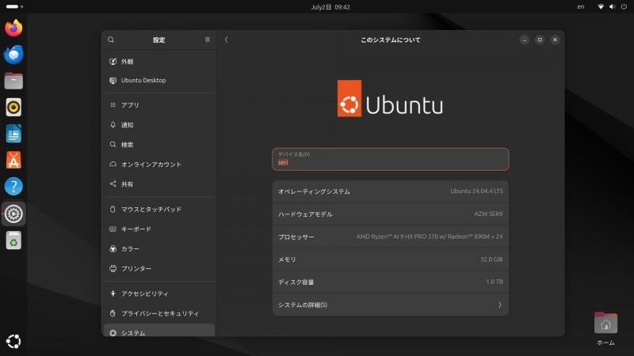The height and width of the screenshot is (356, 634).
Task: Select アプリ in the settings sidebar
Action: (x=159, y=105)
